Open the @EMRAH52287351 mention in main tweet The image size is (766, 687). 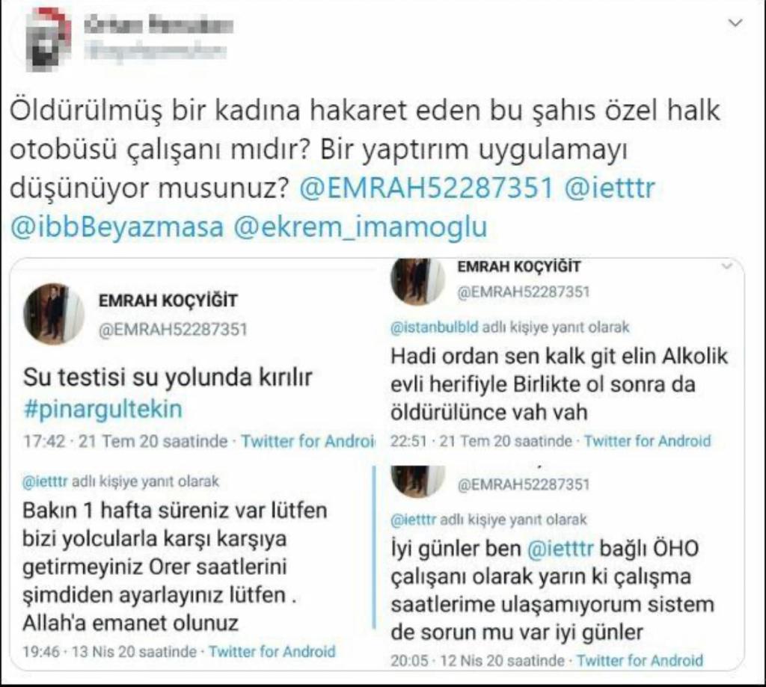tap(426, 188)
